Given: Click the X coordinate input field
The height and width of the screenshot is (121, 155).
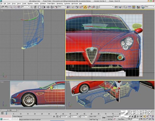Looking at the screenshot, I should coord(64,116).
